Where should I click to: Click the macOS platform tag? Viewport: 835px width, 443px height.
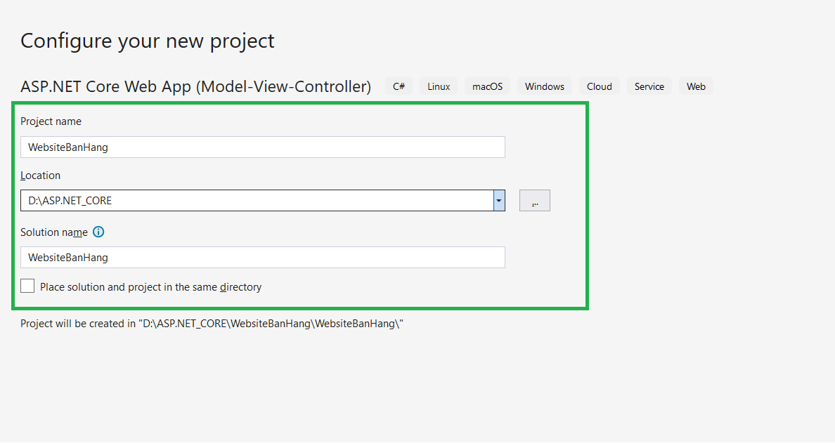click(487, 86)
